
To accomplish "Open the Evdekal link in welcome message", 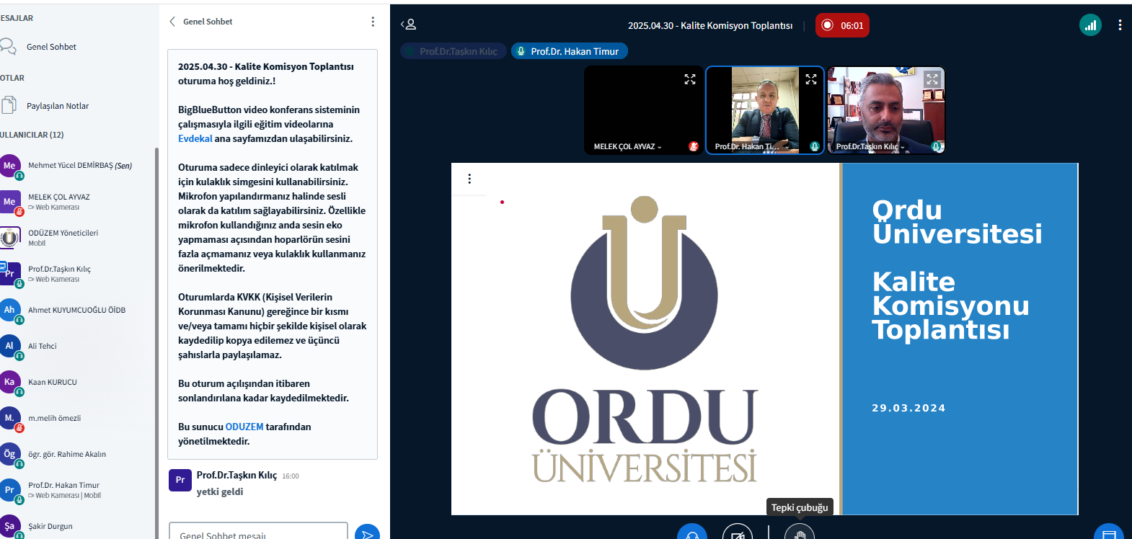I will [x=195, y=138].
